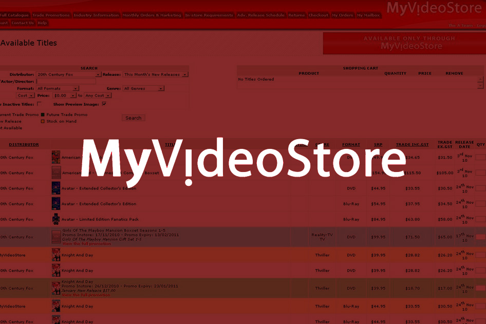Screen dimensions: 486x324
Task: Enable the Inactive Titles checkbox
Action: (39, 104)
